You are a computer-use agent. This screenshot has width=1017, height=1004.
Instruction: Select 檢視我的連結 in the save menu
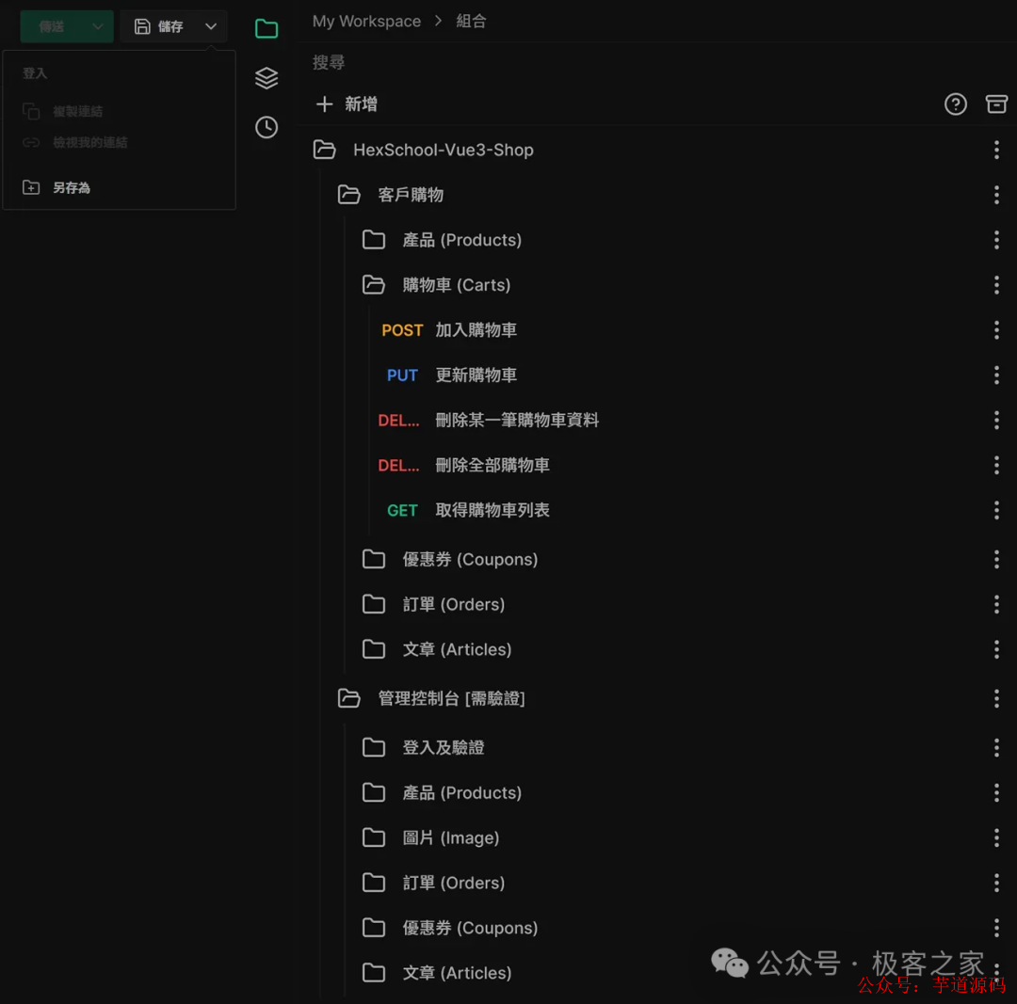point(89,143)
